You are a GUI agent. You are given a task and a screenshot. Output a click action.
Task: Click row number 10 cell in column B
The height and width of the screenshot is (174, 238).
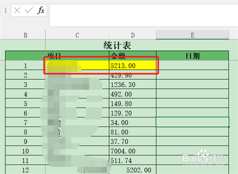(25, 151)
